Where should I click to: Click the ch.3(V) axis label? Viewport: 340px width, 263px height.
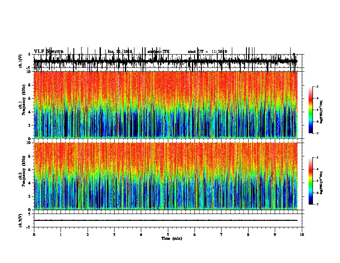point(21,220)
